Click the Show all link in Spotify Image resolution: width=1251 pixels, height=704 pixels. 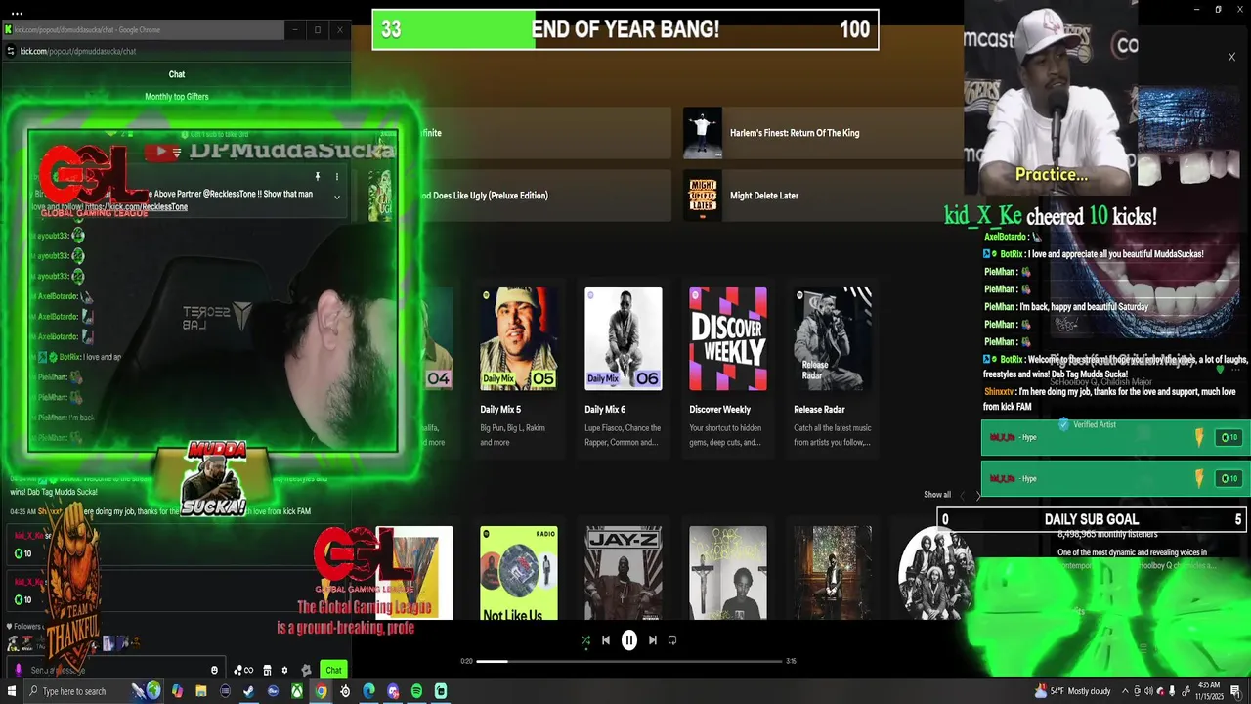pyautogui.click(x=937, y=495)
